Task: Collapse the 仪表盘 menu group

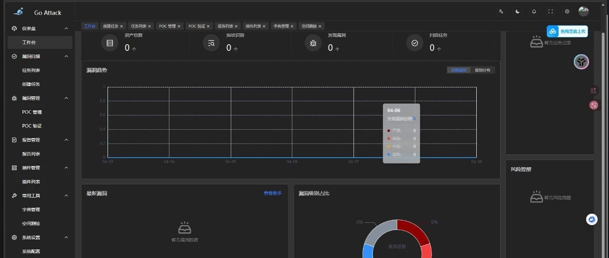Action: [x=66, y=29]
